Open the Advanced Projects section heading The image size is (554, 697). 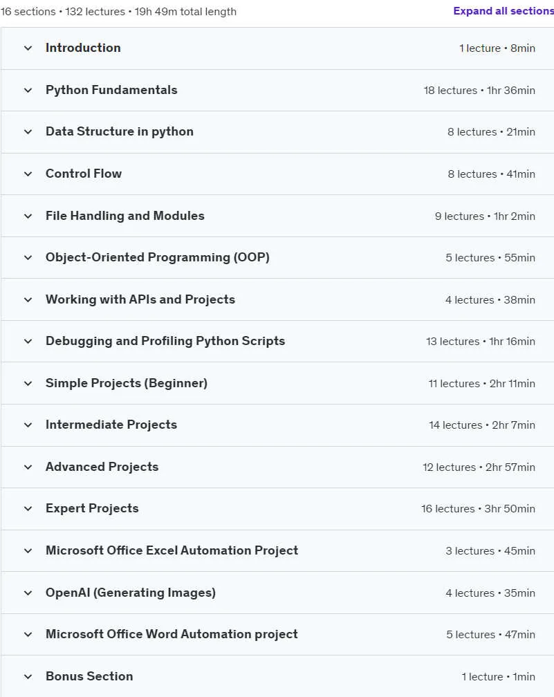[x=102, y=467]
